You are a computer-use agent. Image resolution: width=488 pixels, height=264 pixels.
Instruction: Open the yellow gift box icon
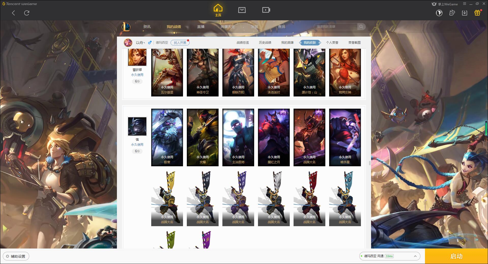click(477, 13)
